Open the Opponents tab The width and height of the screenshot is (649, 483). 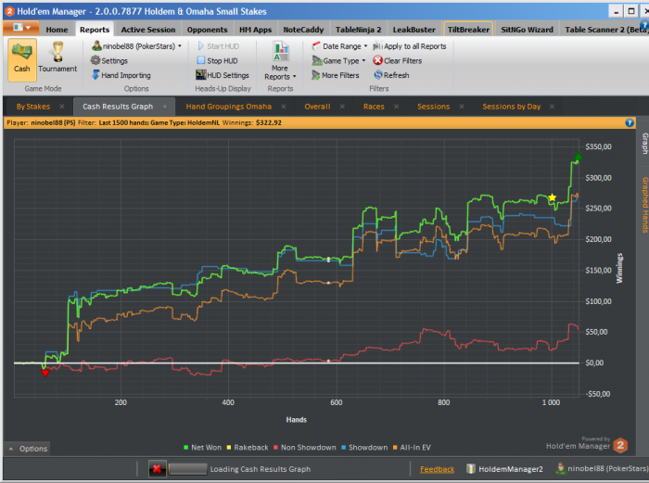[207, 30]
